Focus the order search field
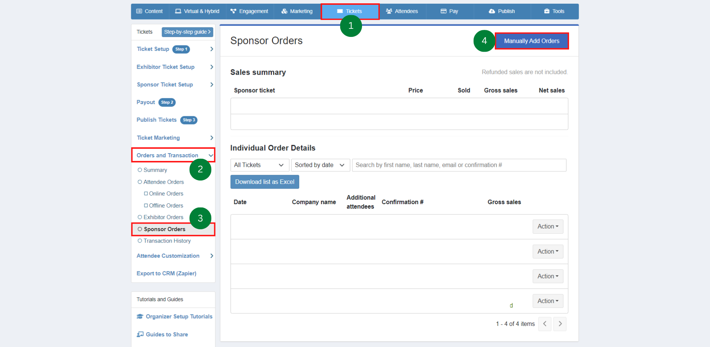 pos(459,165)
